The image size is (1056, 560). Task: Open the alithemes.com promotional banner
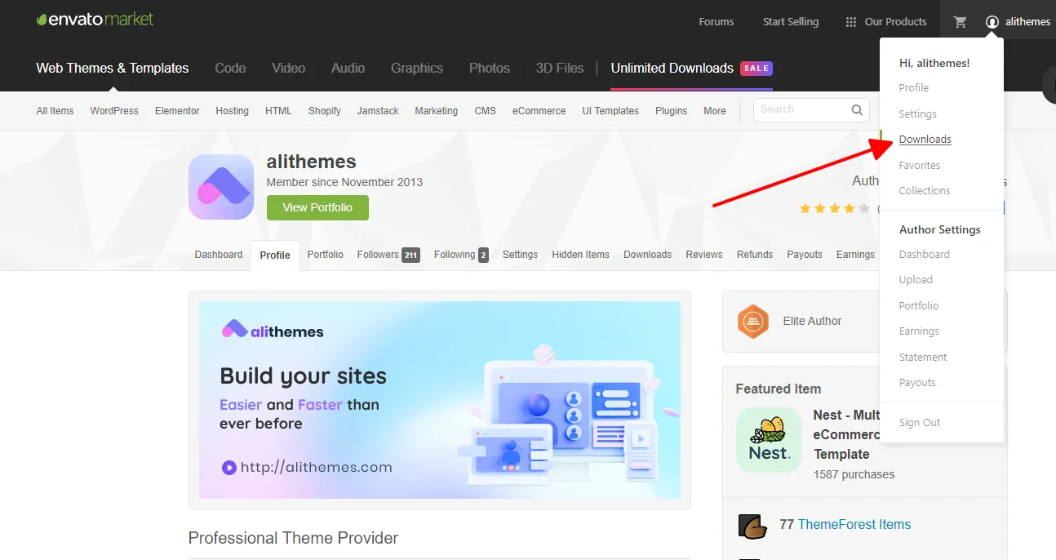(x=439, y=400)
